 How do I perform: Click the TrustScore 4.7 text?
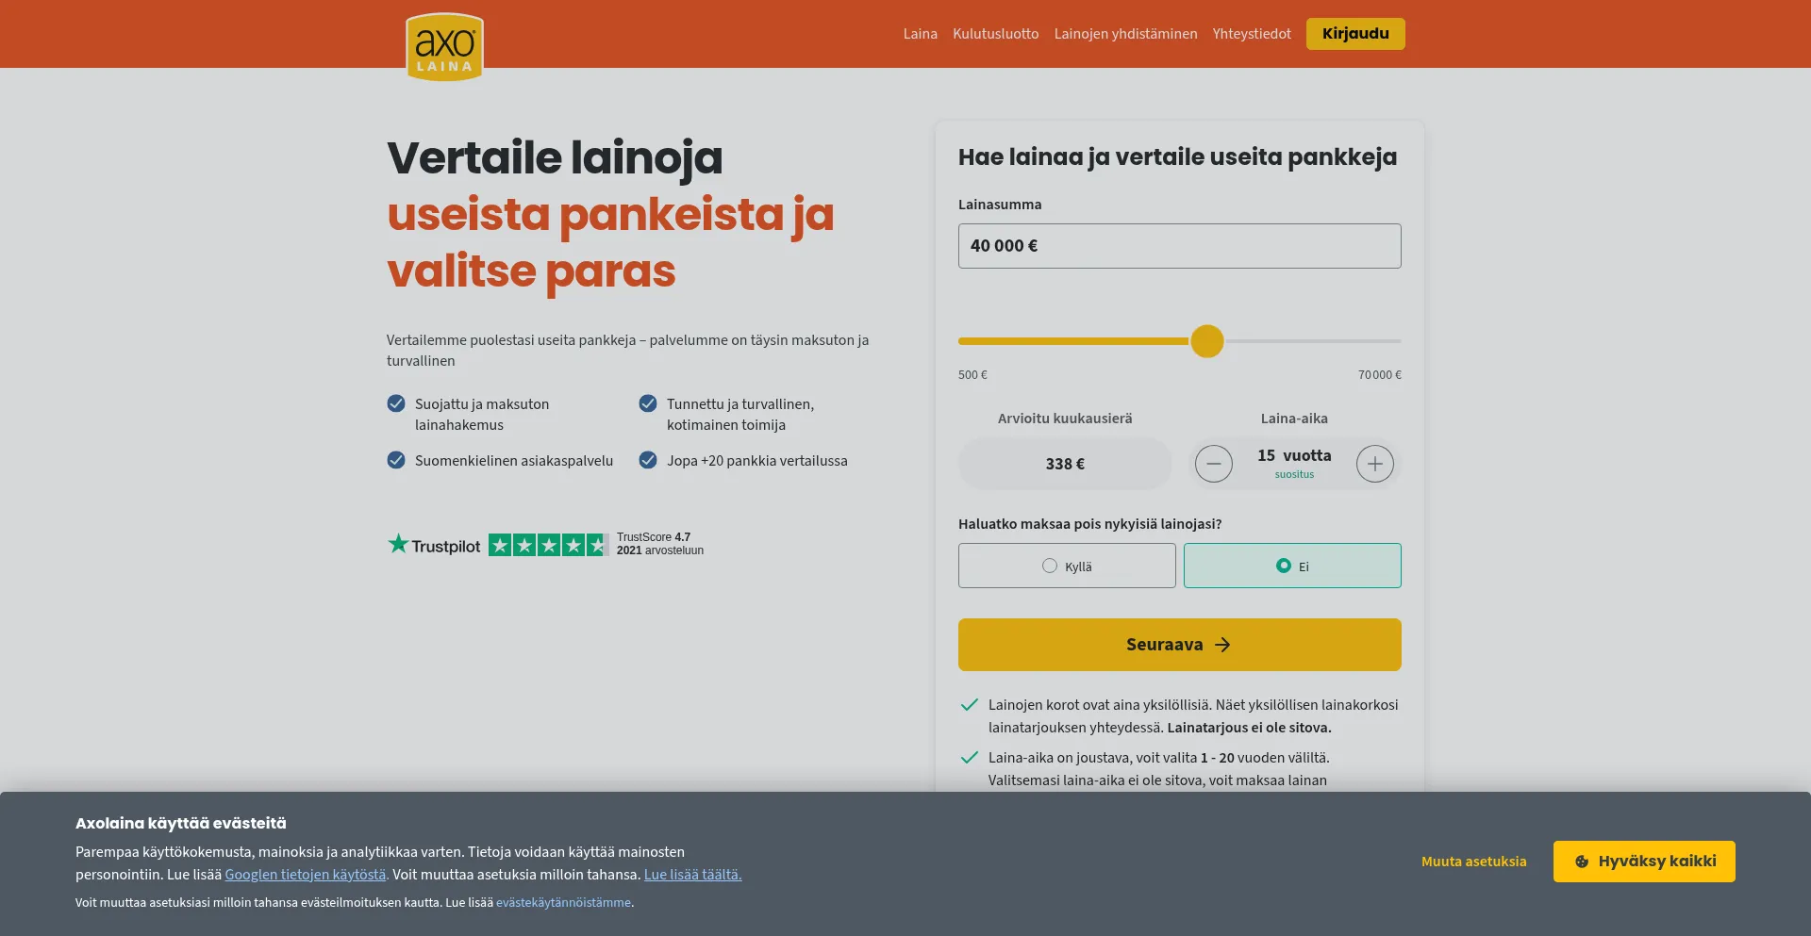point(654,537)
